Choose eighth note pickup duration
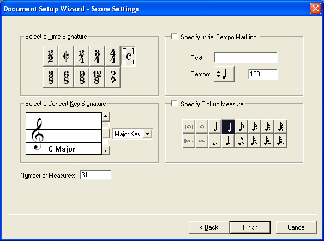The image size is (324, 241). click(241, 126)
